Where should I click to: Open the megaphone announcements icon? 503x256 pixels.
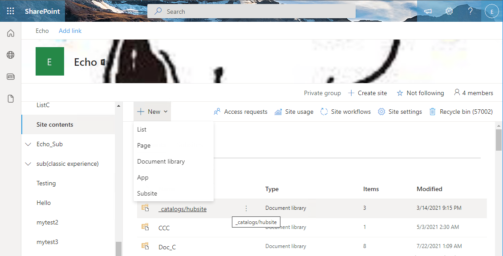click(428, 11)
